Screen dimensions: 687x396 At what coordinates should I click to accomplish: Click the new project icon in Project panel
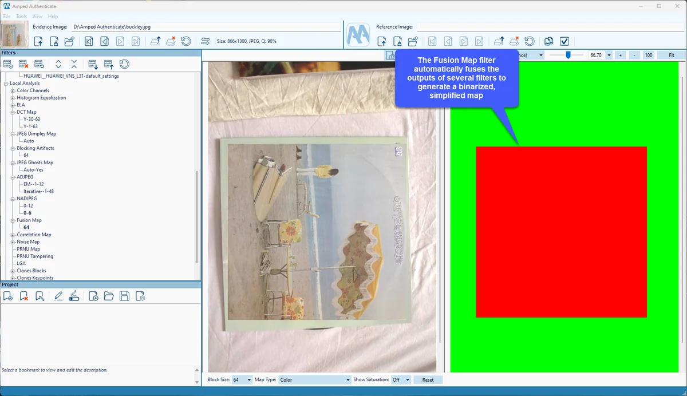point(93,296)
